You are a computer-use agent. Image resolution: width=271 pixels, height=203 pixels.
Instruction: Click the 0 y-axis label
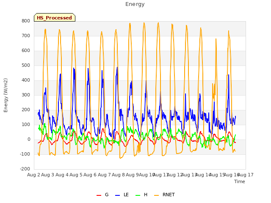(x=29, y=140)
